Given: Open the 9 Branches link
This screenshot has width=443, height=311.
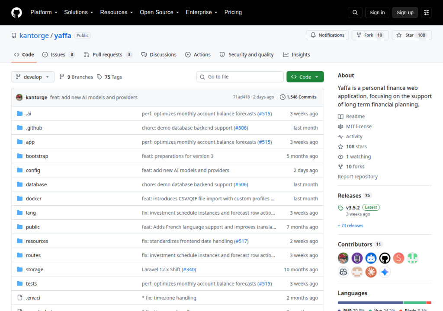Looking at the screenshot, I should [76, 77].
